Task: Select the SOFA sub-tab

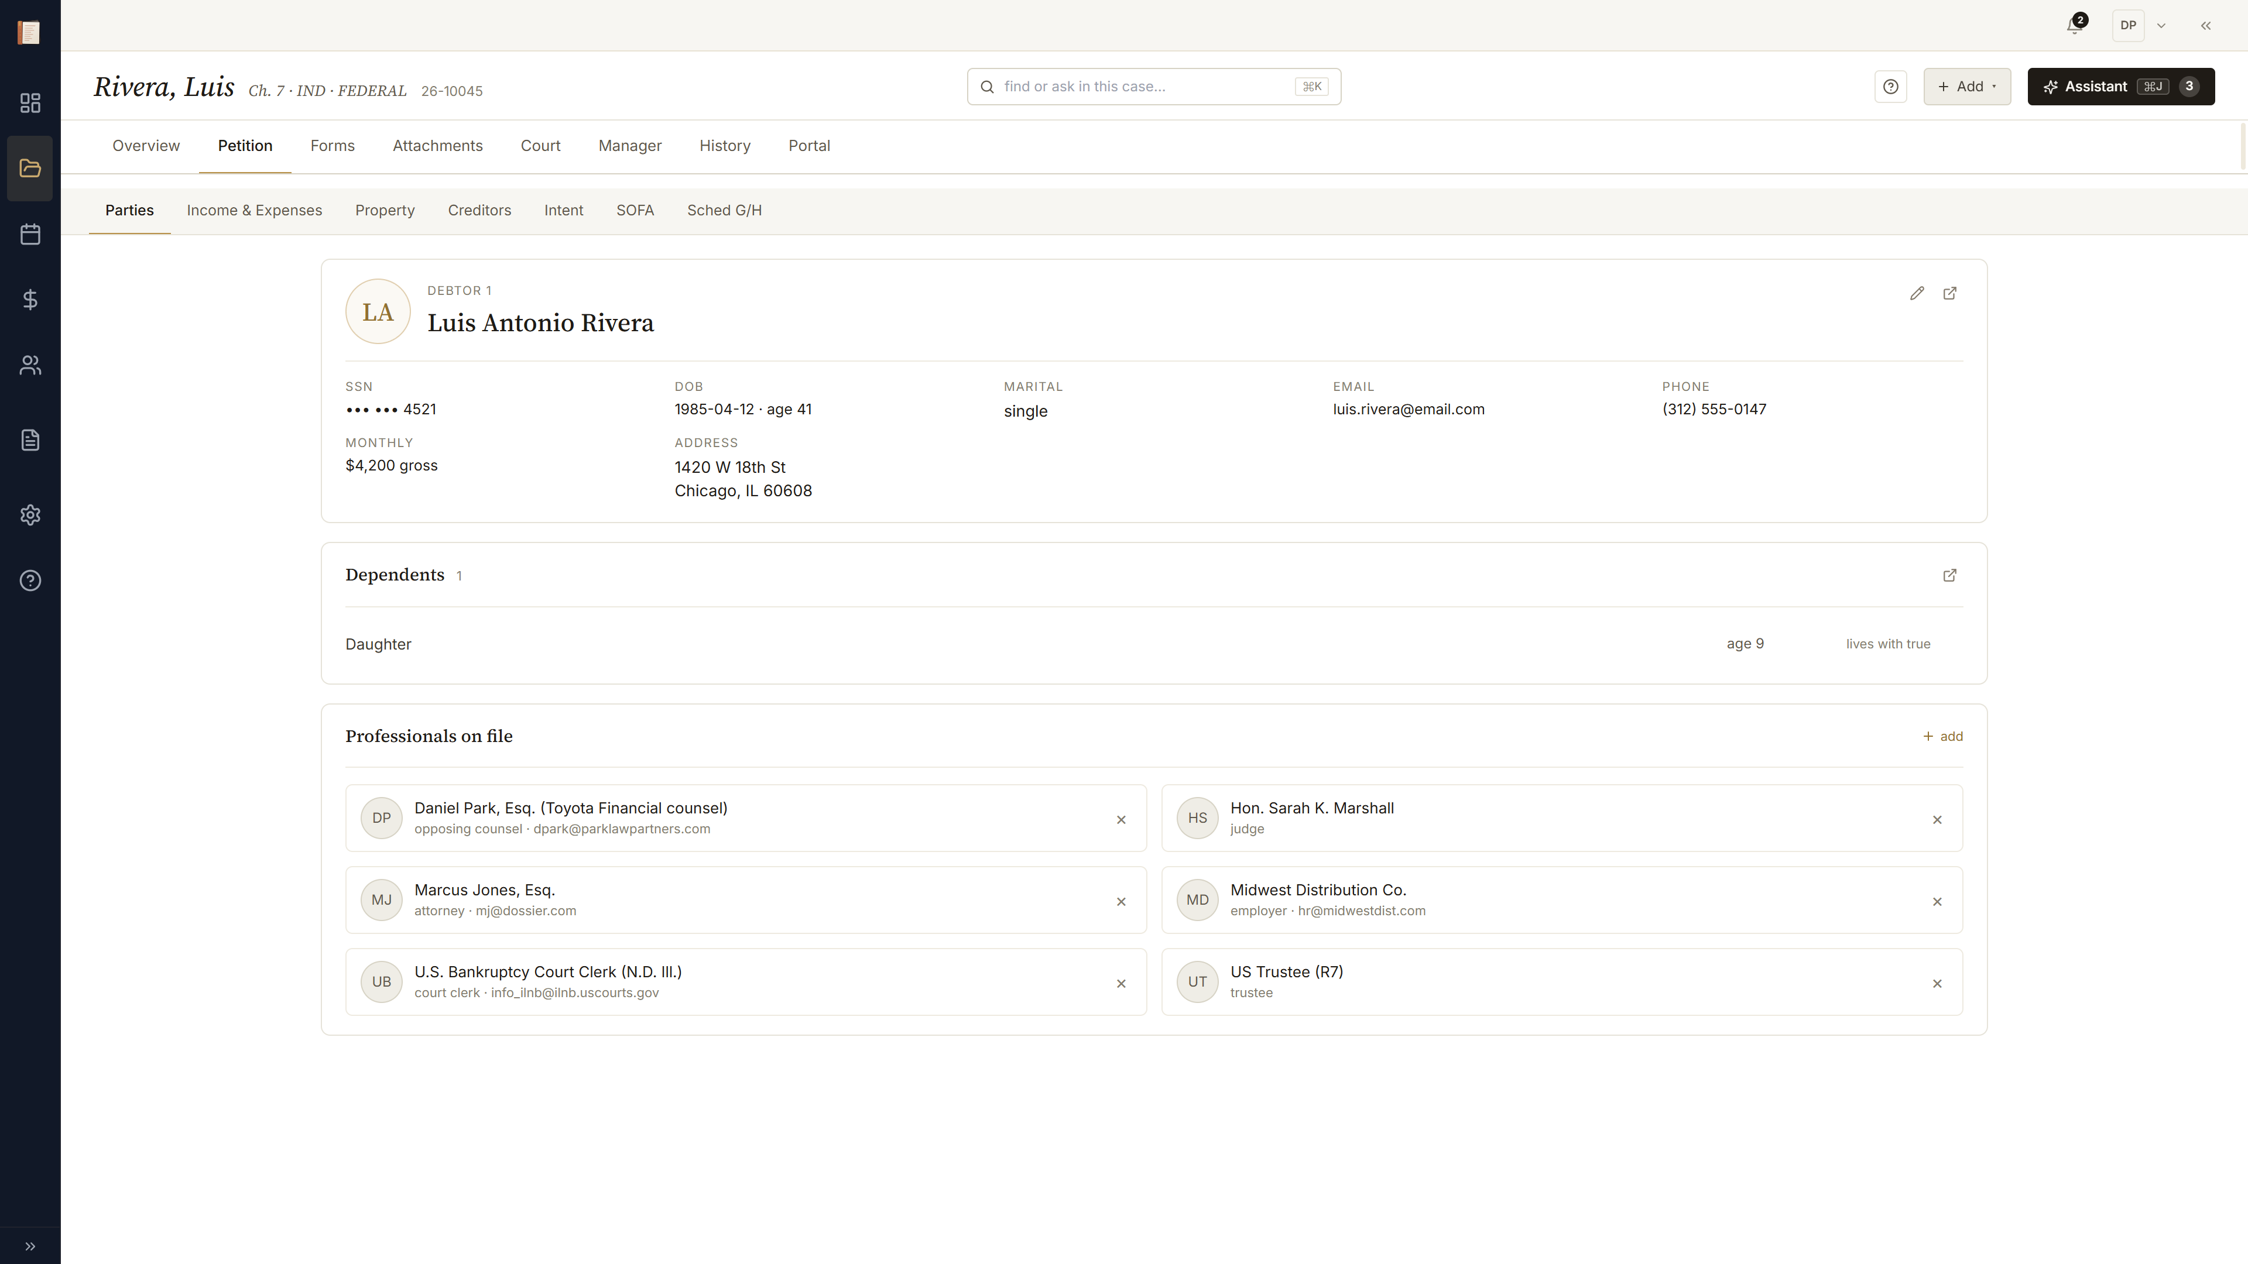Action: coord(635,210)
